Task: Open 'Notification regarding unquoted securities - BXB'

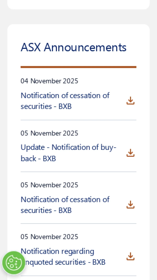Action: (63, 256)
